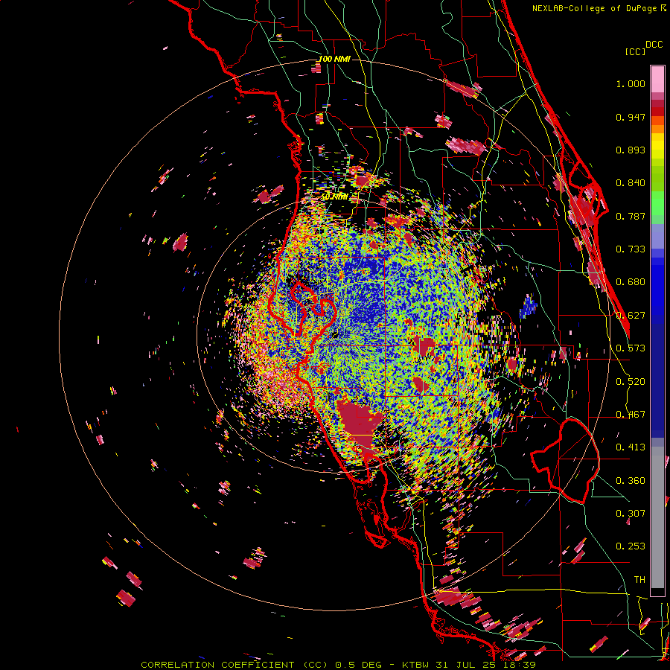This screenshot has height=670, width=670.
Task: Select the 50 NMI range ring label
Action: click(x=334, y=197)
